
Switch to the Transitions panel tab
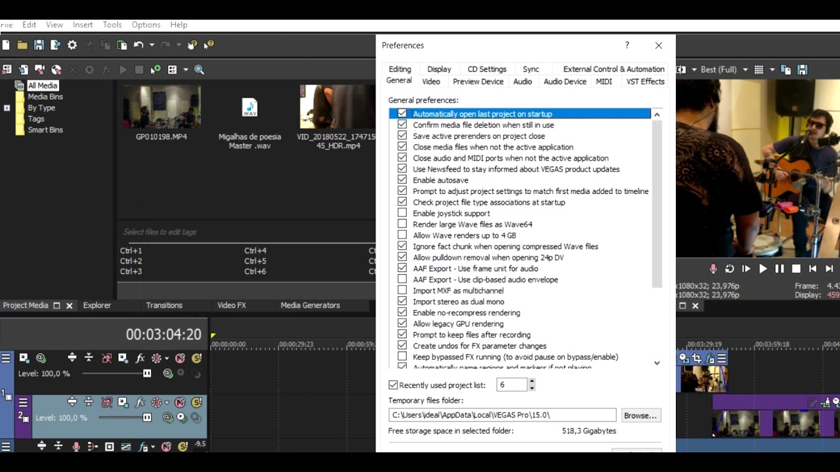(x=164, y=305)
